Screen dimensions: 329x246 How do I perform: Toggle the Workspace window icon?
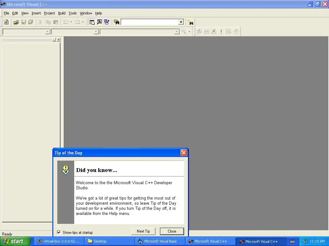click(92, 22)
